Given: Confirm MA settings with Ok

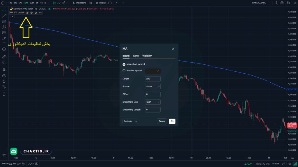Looking at the screenshot, I should [172, 121].
